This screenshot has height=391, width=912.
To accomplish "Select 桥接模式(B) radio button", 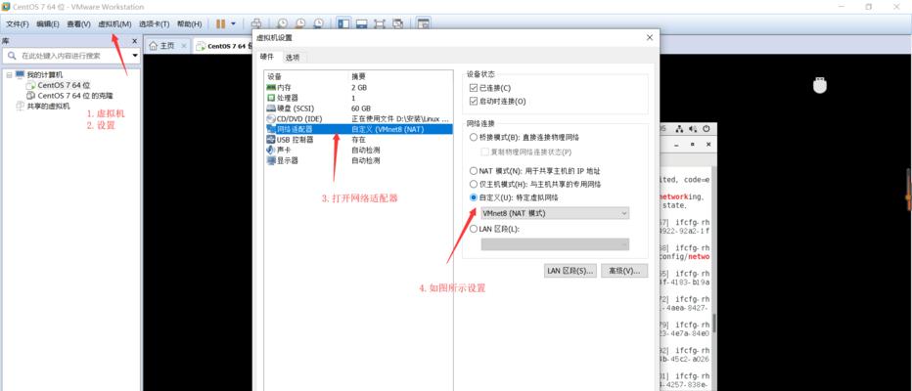I will [474, 138].
